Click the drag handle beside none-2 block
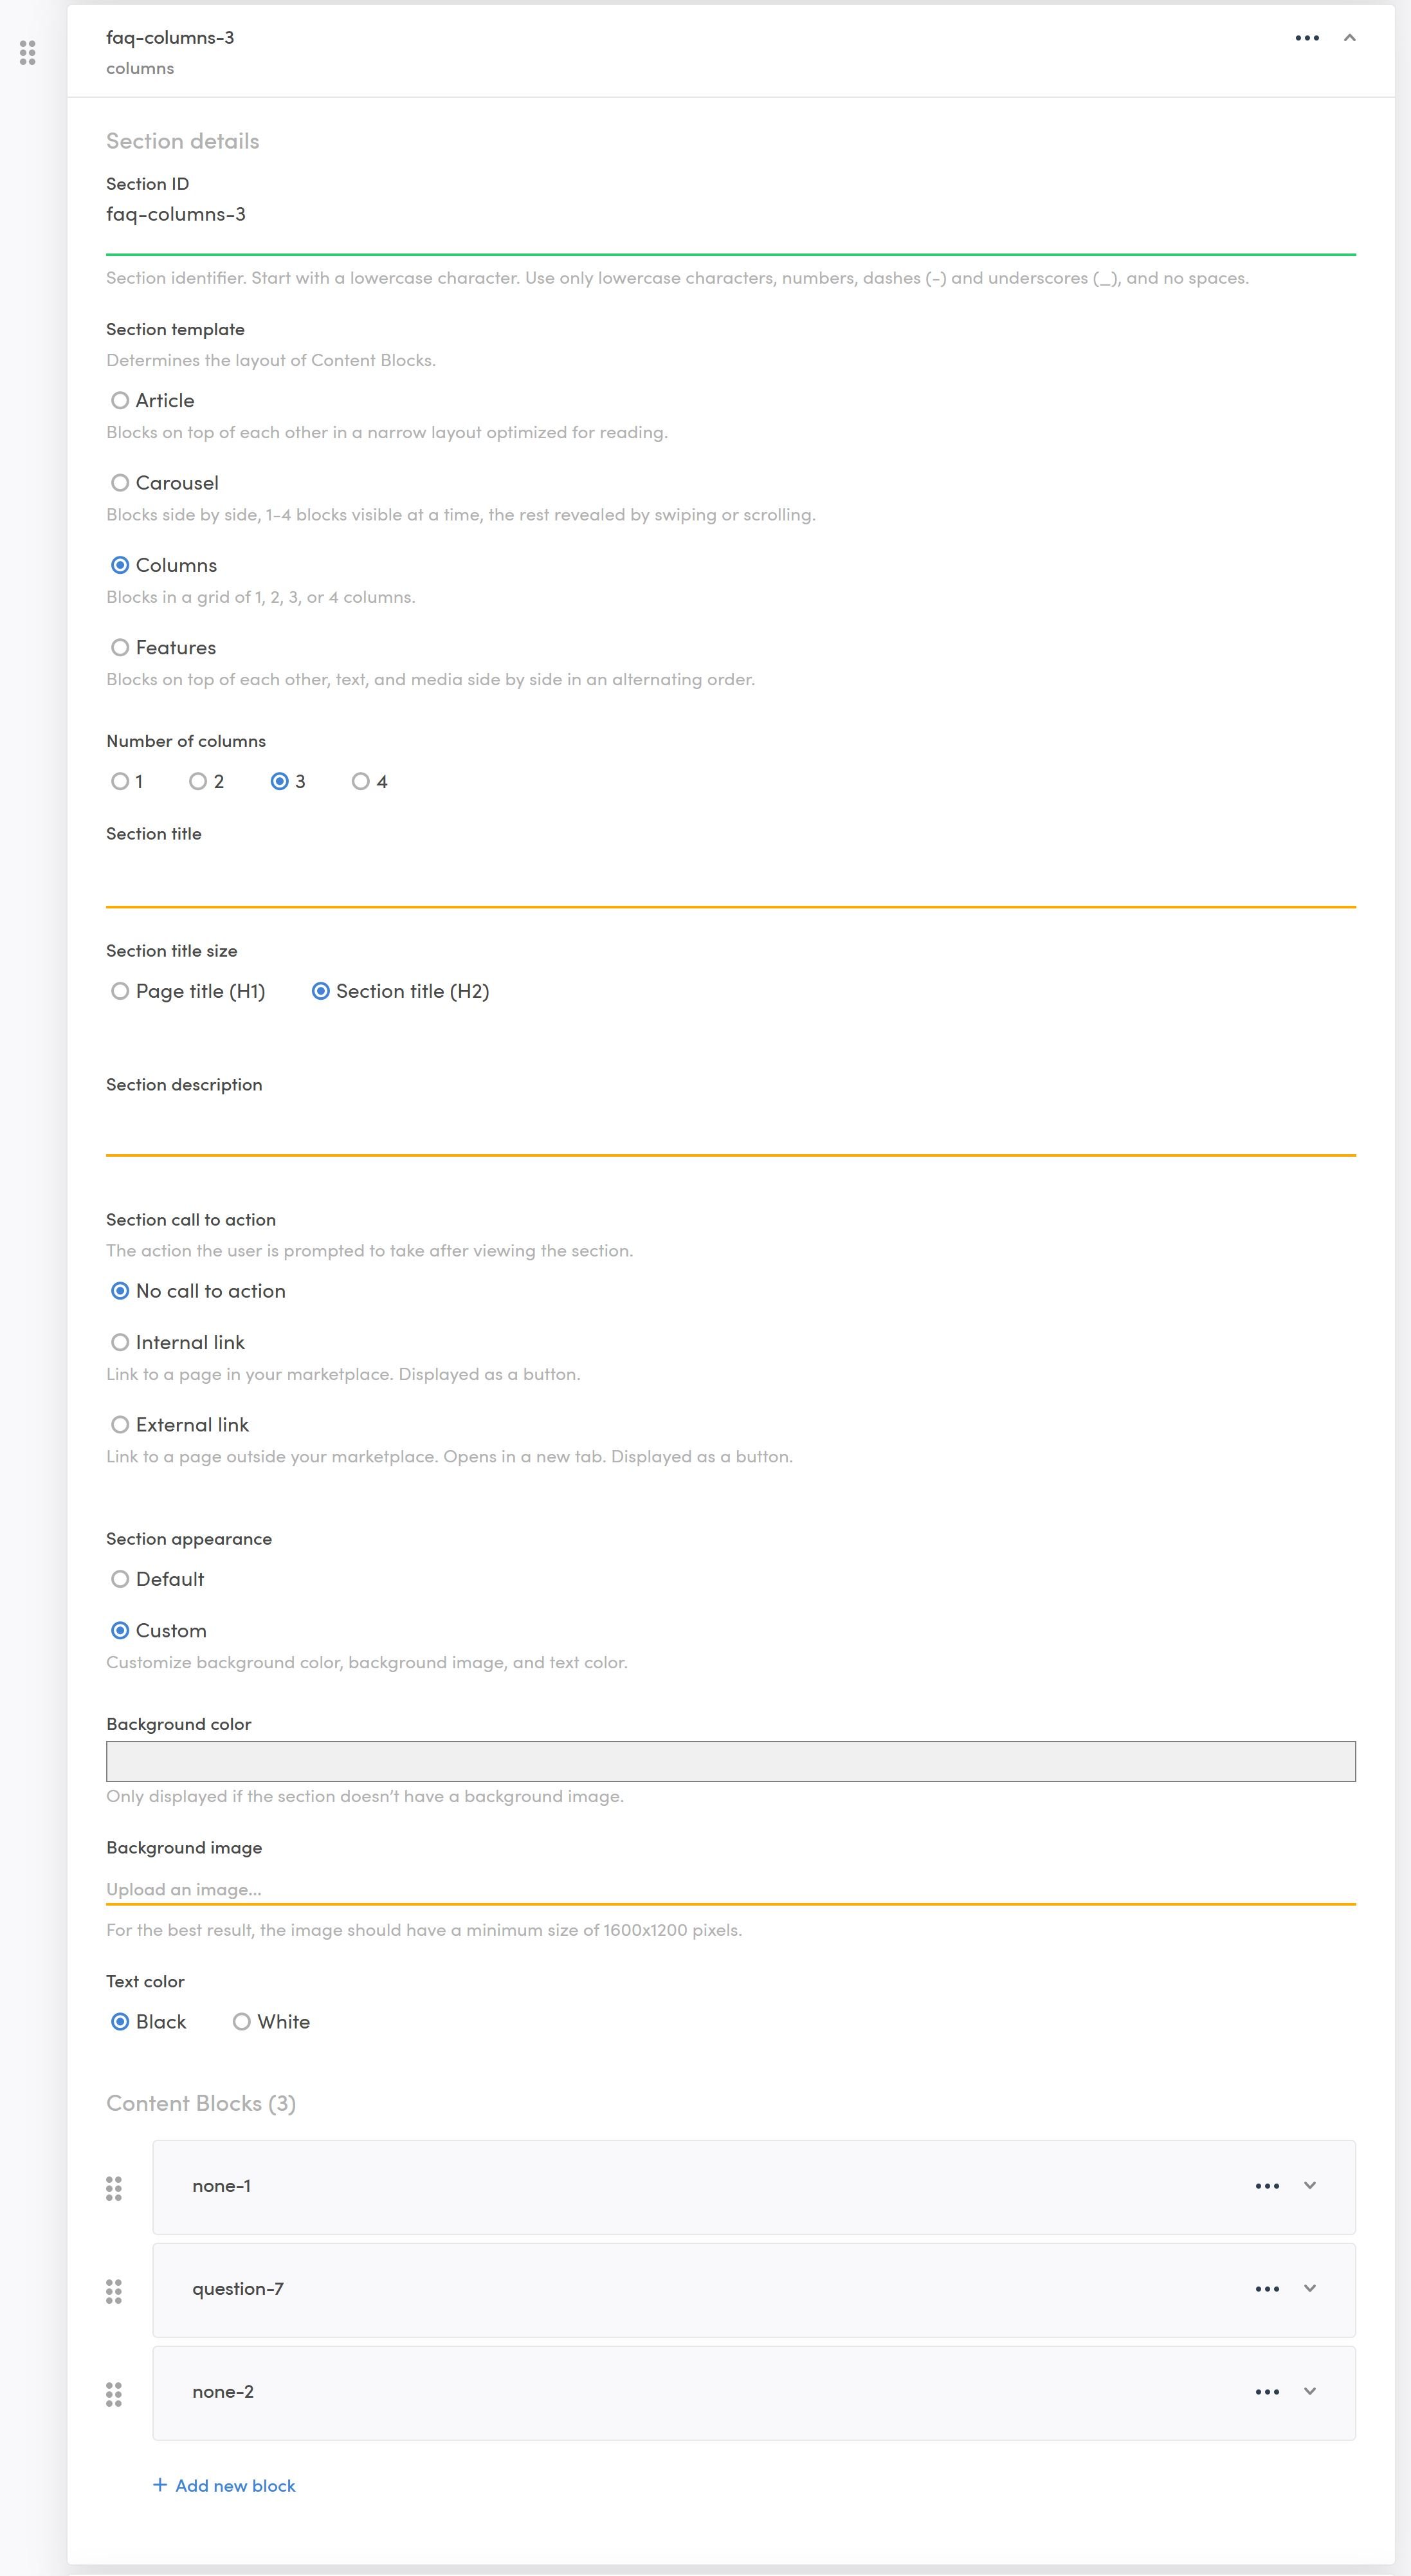1411x2576 pixels. 114,2394
